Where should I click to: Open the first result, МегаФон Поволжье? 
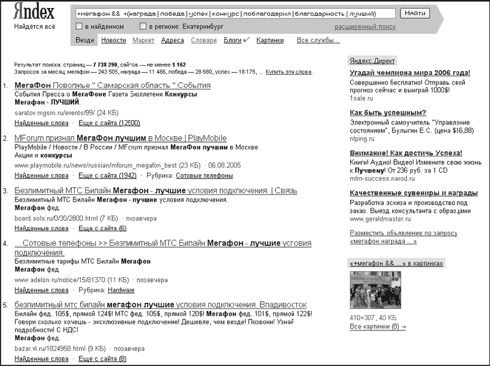click(x=113, y=85)
